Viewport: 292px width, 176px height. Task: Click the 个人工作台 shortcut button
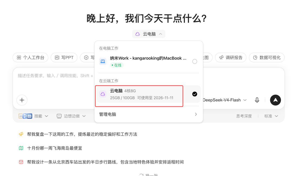(30, 57)
